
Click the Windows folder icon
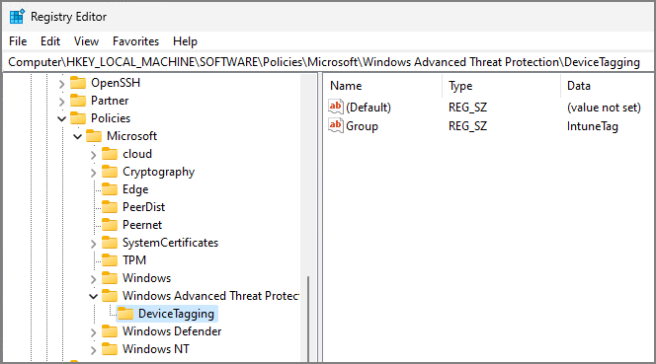click(110, 278)
